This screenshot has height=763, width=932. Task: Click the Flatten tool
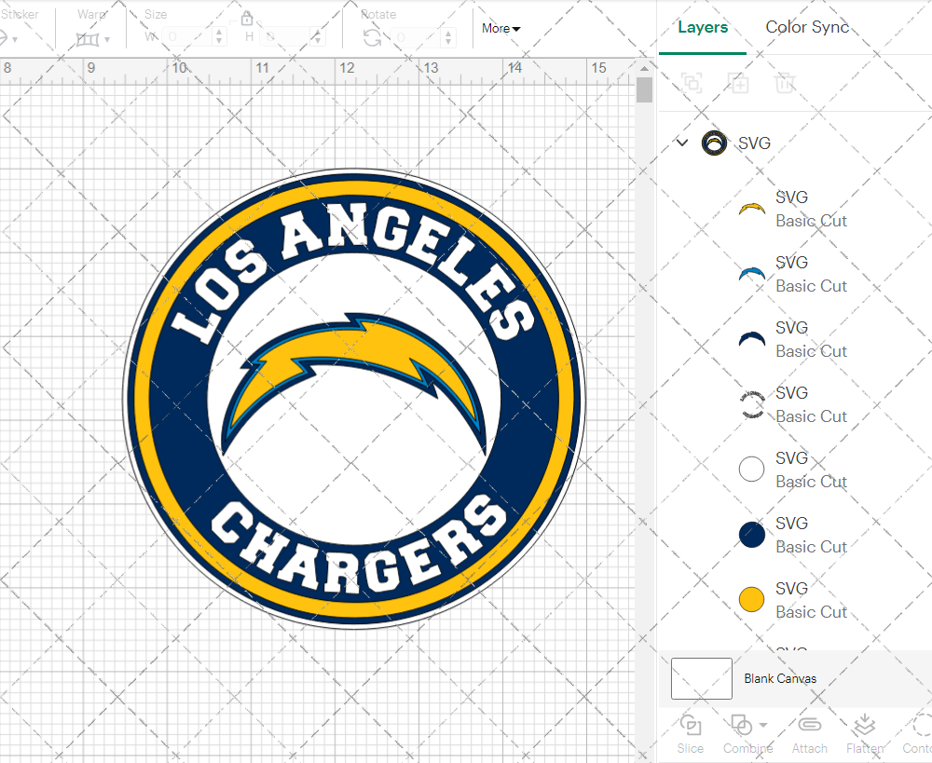point(865,735)
